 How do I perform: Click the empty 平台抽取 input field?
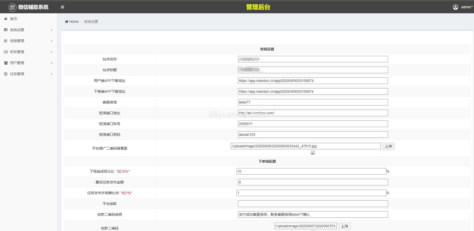[313, 204]
